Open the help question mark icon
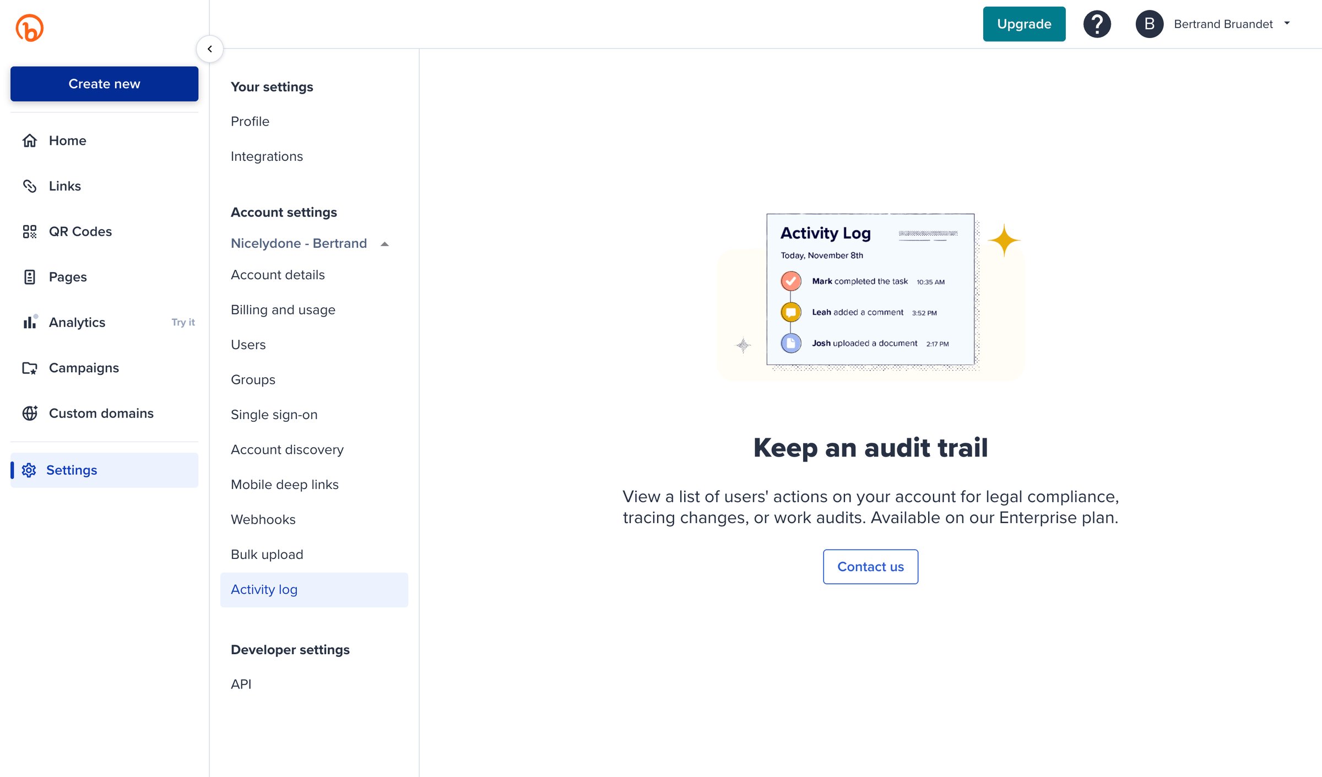 click(x=1097, y=24)
